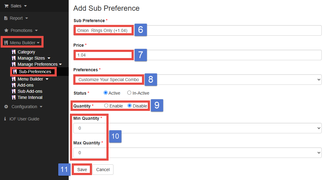Choose Enable for the Quantity option
Viewport: 326px width, 180px height.
click(x=106, y=106)
